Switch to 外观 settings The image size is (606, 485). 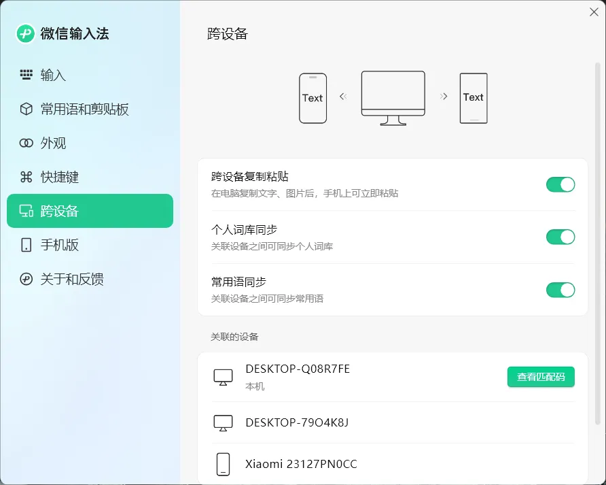point(90,144)
